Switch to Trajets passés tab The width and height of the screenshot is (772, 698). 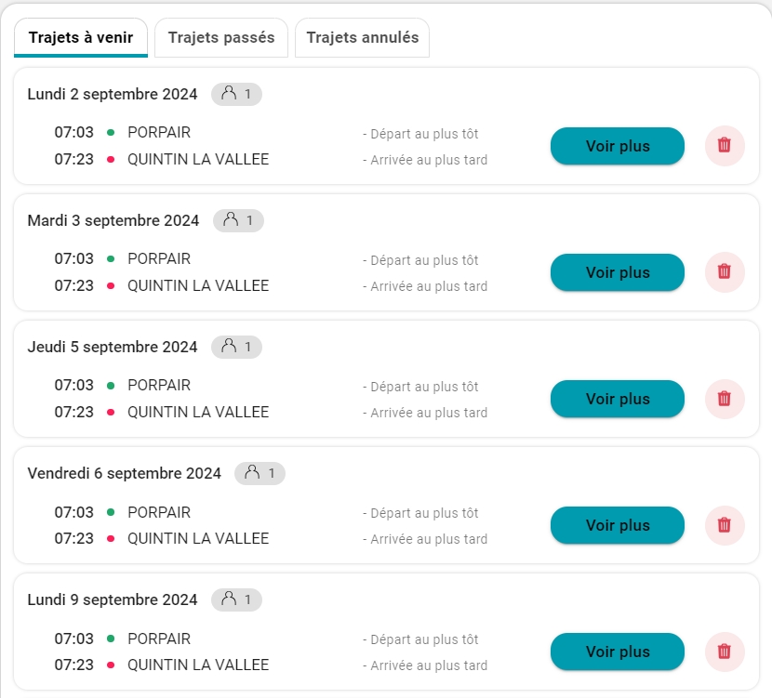coord(221,38)
